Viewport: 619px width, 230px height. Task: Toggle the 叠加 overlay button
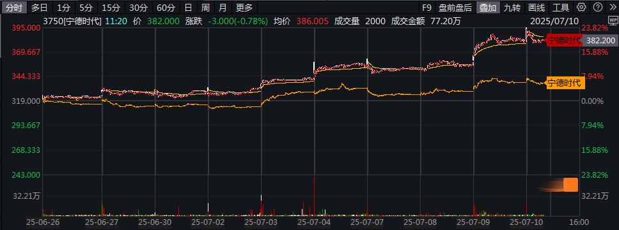[x=488, y=7]
